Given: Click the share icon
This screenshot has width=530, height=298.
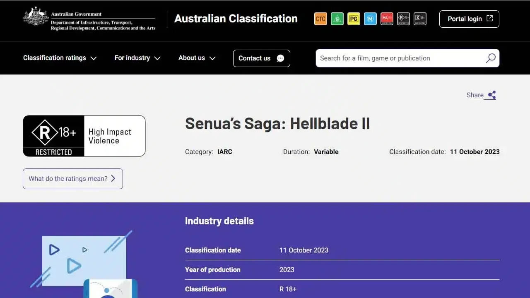Looking at the screenshot, I should (x=491, y=95).
